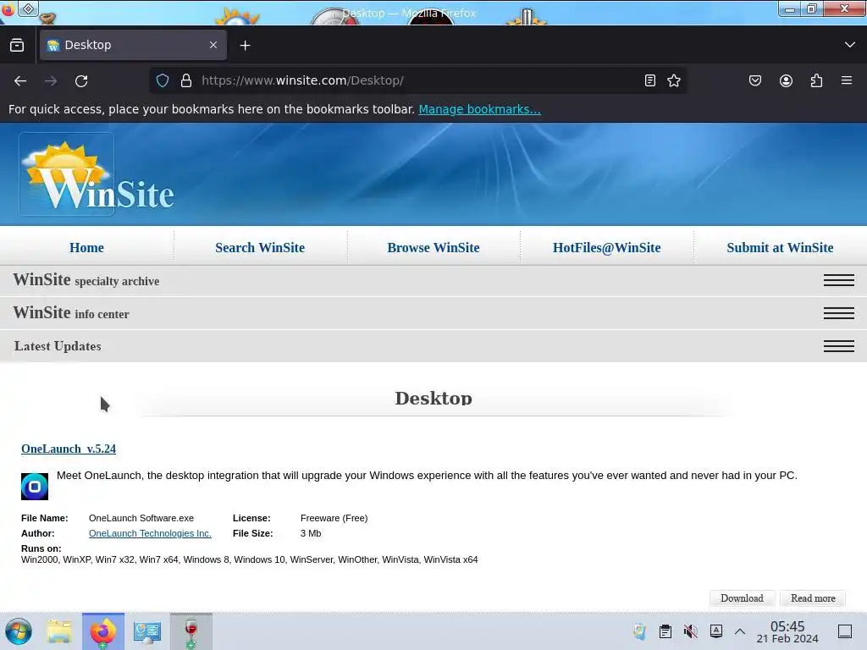List all tabs dropdown arrow

(850, 45)
